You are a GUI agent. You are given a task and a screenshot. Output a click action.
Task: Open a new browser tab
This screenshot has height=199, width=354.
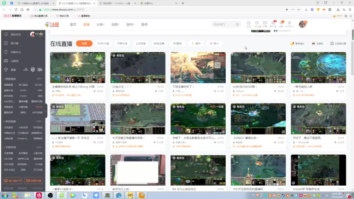[183, 3]
